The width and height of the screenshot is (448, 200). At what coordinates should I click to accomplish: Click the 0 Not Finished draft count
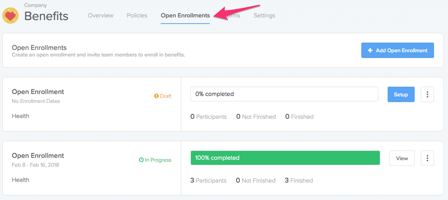click(x=256, y=116)
